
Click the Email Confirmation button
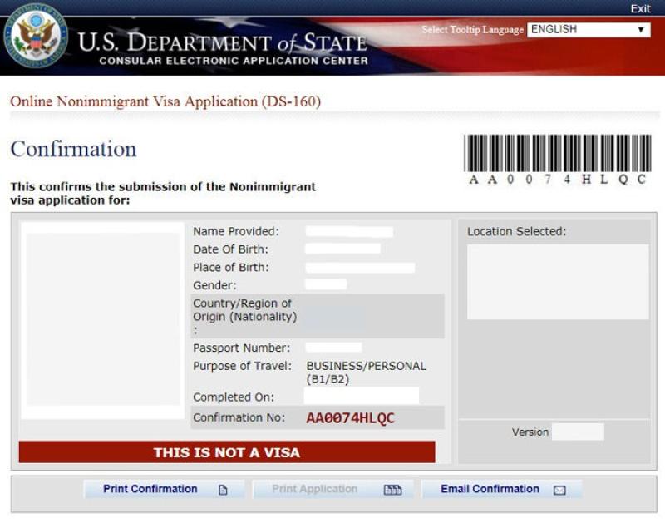pyautogui.click(x=502, y=489)
